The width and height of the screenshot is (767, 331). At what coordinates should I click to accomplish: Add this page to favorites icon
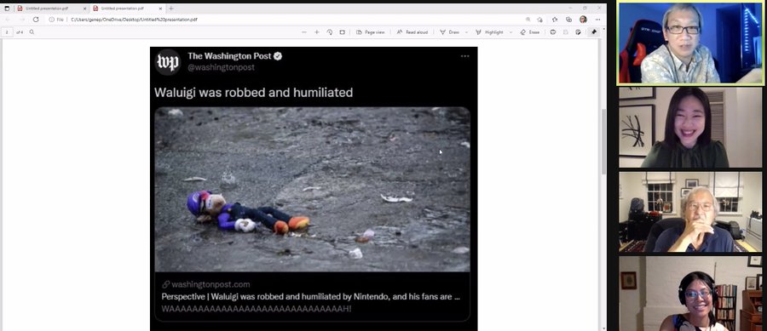tap(540, 20)
